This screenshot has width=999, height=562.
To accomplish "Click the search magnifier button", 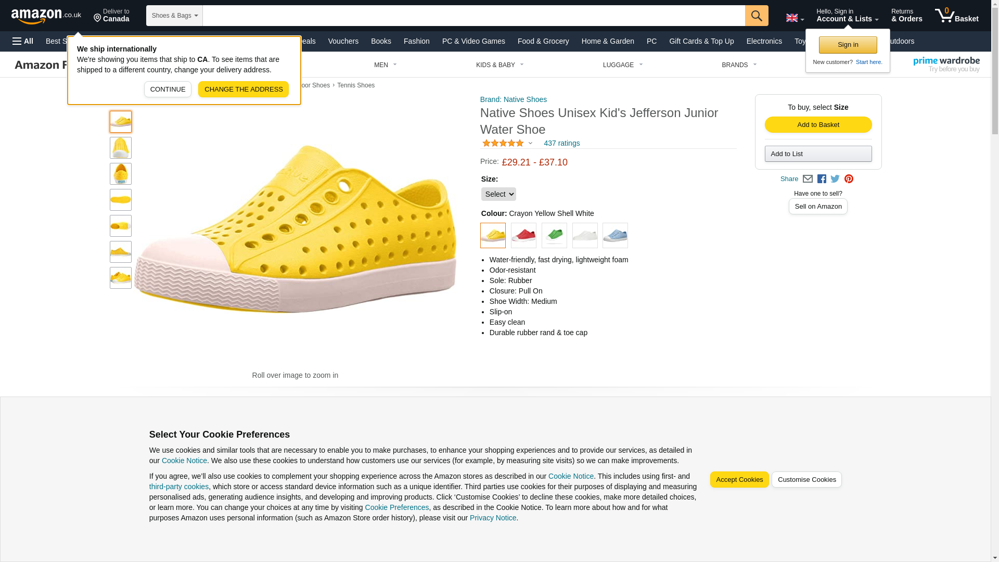I will [x=756, y=16].
